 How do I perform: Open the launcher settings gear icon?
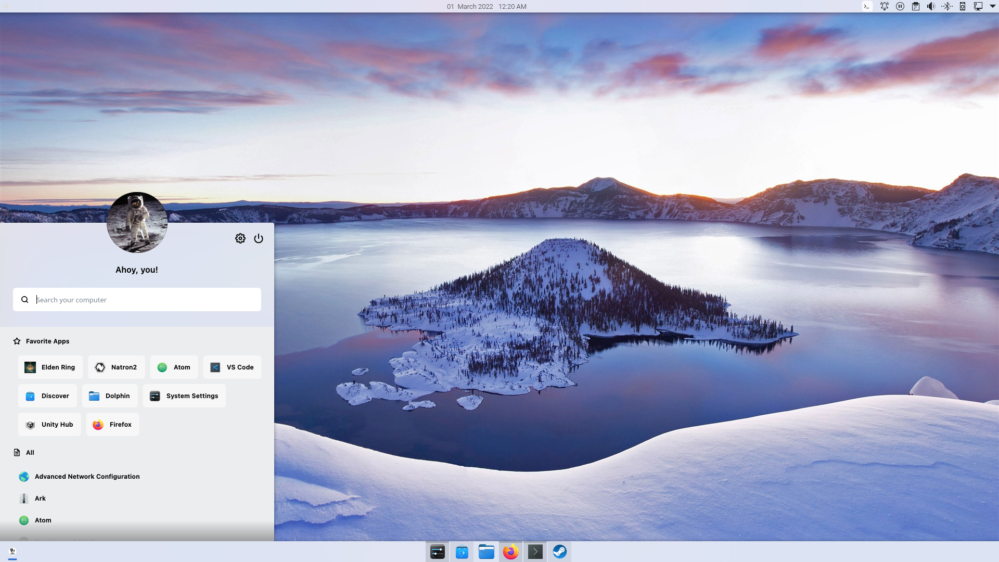tap(240, 238)
